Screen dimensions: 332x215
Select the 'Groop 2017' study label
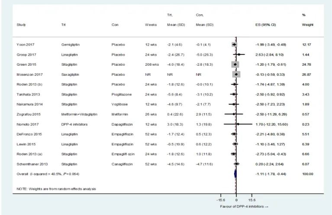tap(26, 55)
